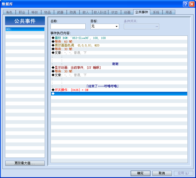The height and width of the screenshot is (178, 196).
Task: Switch to the 用语 tab
Action: (169, 12)
